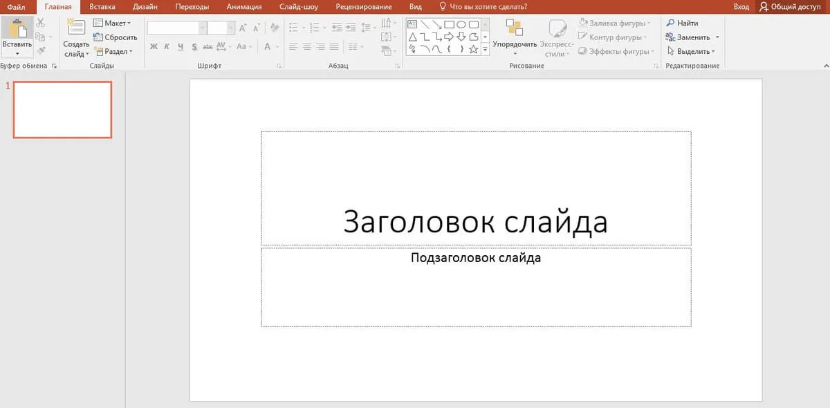Click the scissors cut icon
830x408 pixels.
point(40,24)
